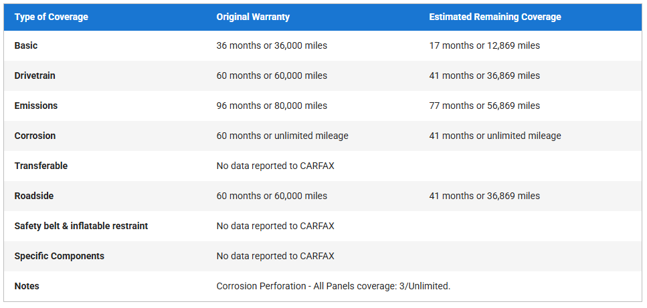Screen dimensions: 647x308
Task: Click 'No data reported to CARFAX' in Transferable row
Action: point(275,166)
